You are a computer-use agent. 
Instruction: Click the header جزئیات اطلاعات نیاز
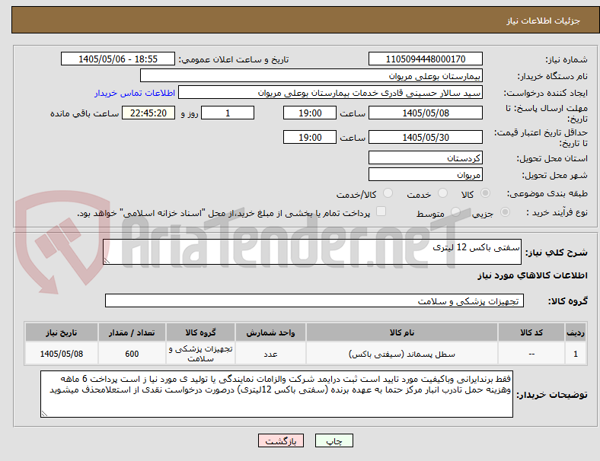544,21
